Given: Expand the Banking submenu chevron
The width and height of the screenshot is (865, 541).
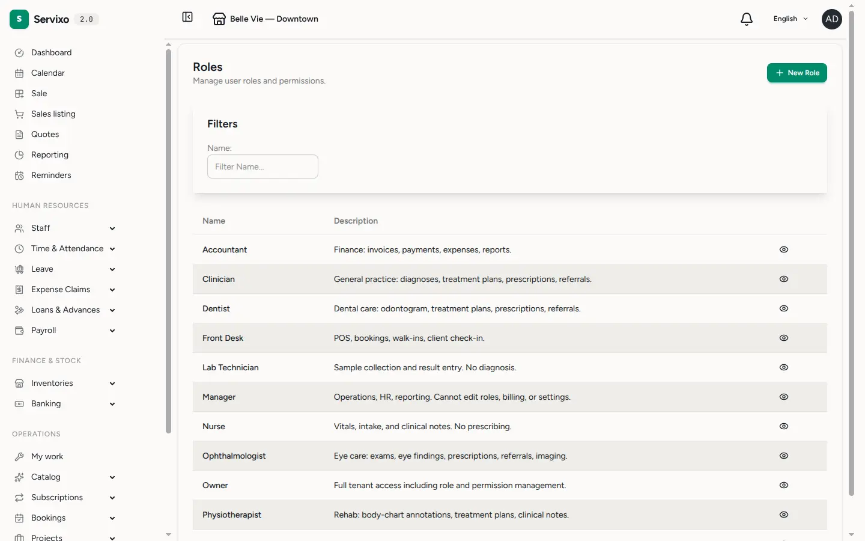Looking at the screenshot, I should pyautogui.click(x=112, y=404).
